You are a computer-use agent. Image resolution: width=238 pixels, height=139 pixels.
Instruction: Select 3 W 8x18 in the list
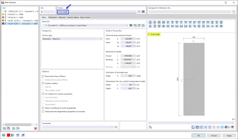[x=20, y=17]
